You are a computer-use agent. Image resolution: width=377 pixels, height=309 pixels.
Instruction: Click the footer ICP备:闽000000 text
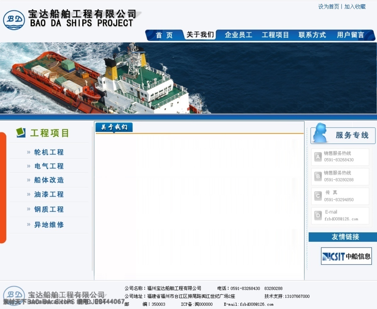tap(197, 304)
